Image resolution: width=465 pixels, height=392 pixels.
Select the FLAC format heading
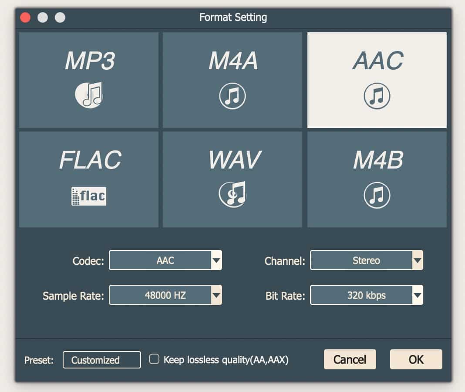tap(90, 160)
